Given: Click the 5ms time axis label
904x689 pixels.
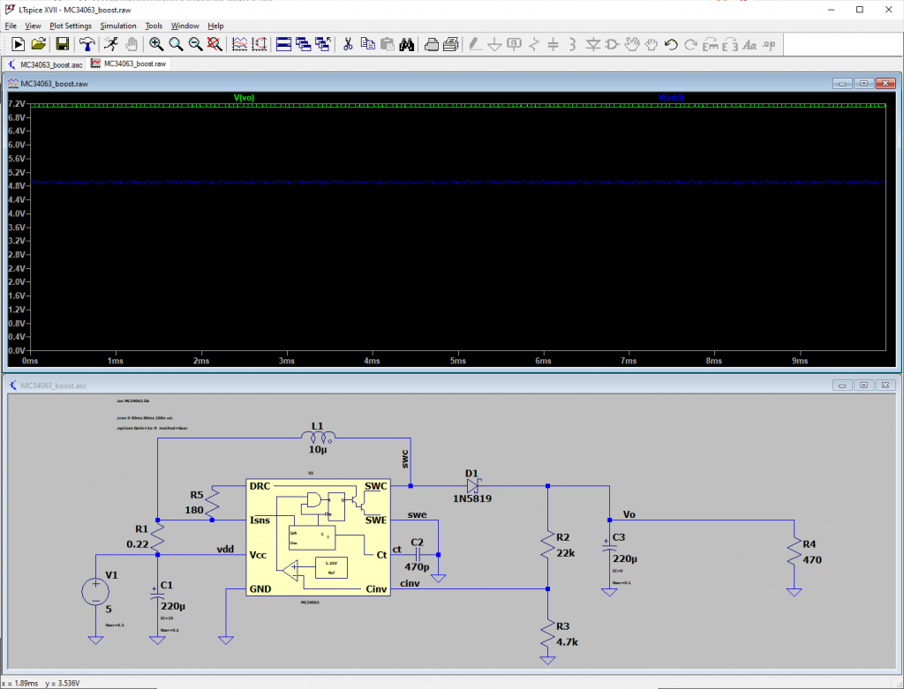Looking at the screenshot, I should click(x=458, y=361).
